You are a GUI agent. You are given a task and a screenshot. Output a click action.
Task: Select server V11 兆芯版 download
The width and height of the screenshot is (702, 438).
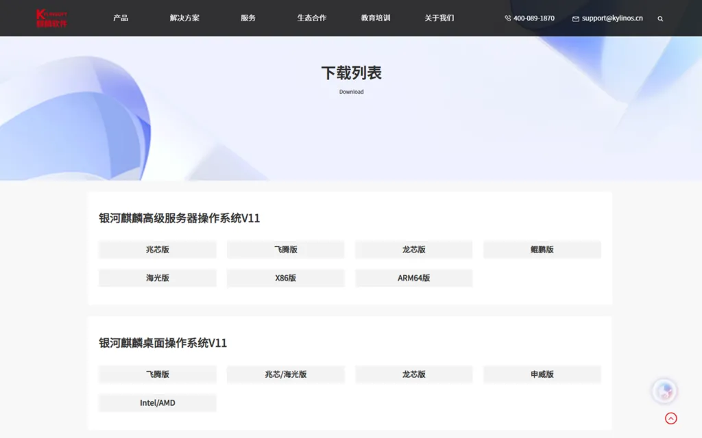pyautogui.click(x=158, y=249)
